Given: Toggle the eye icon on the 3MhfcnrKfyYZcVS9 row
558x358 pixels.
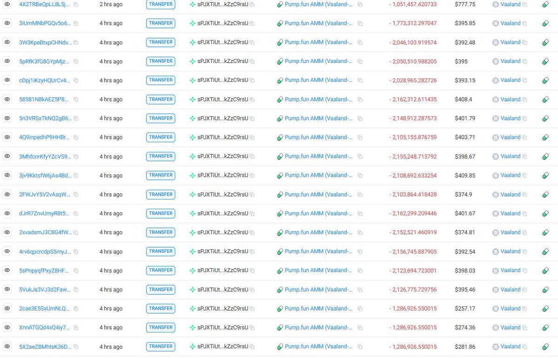Looking at the screenshot, I should (7, 156).
